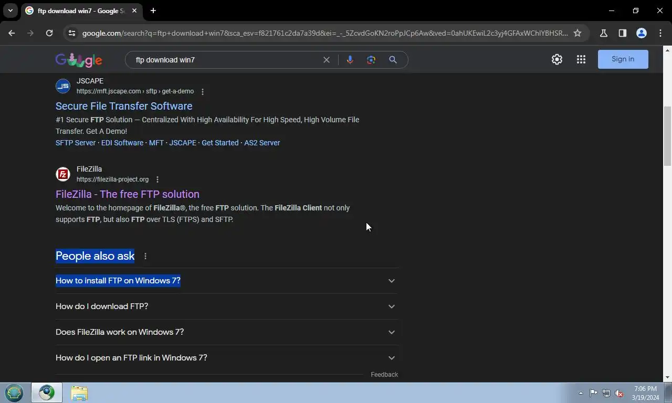This screenshot has height=403, width=672.
Task: Click the search query input field
Action: (226, 60)
